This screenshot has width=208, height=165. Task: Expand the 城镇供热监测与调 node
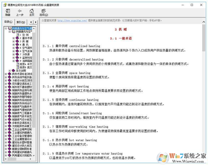tap(6, 90)
